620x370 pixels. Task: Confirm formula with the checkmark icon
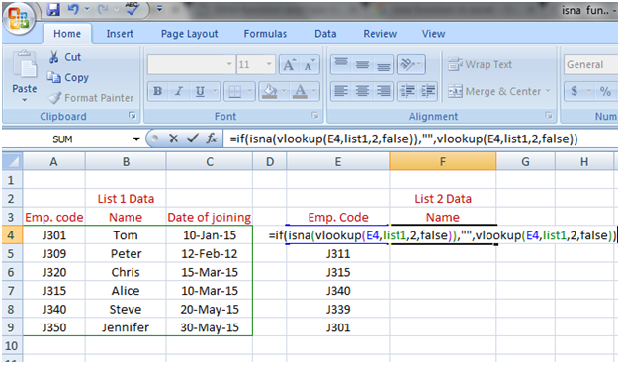click(x=193, y=139)
